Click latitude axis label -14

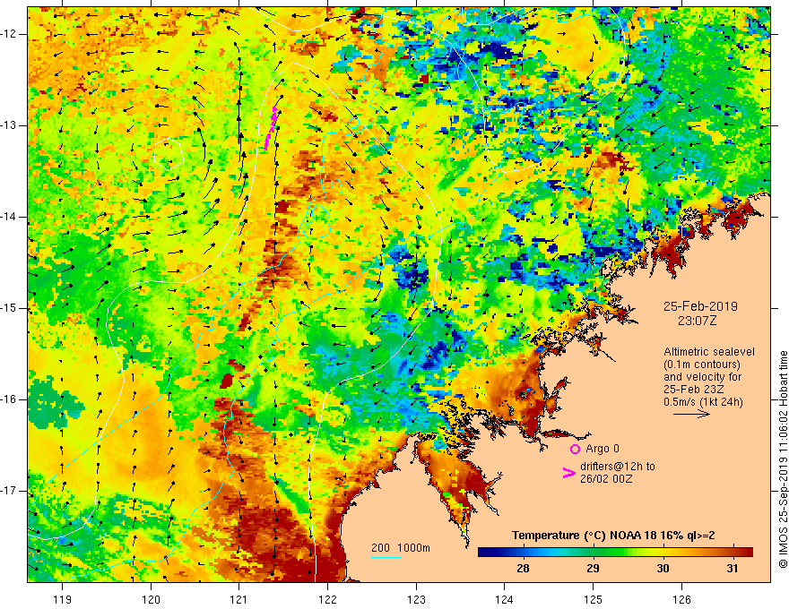9,217
